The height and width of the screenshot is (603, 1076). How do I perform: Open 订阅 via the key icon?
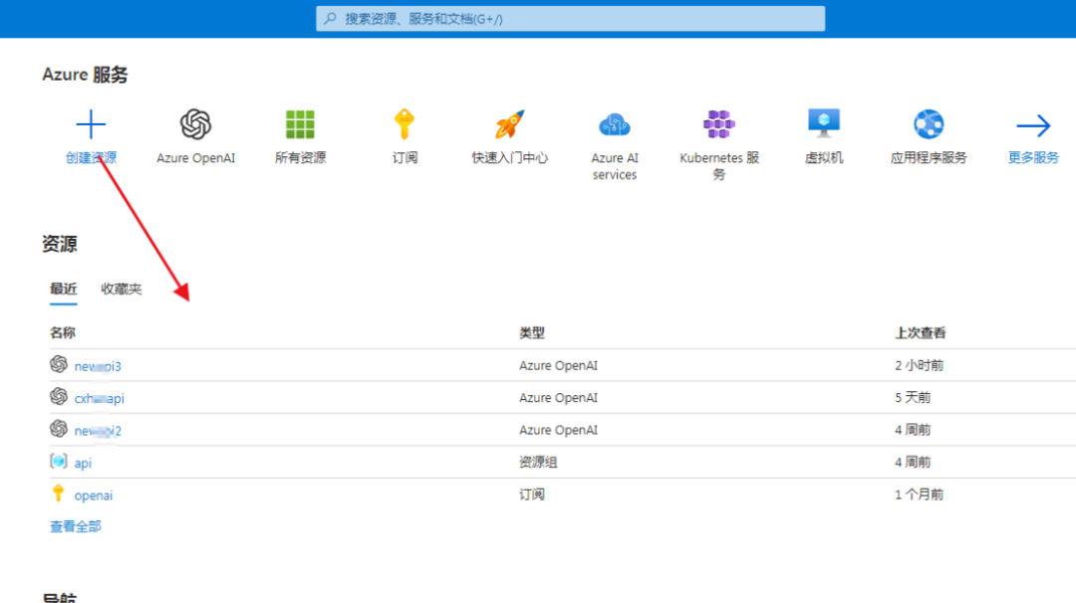[x=404, y=123]
